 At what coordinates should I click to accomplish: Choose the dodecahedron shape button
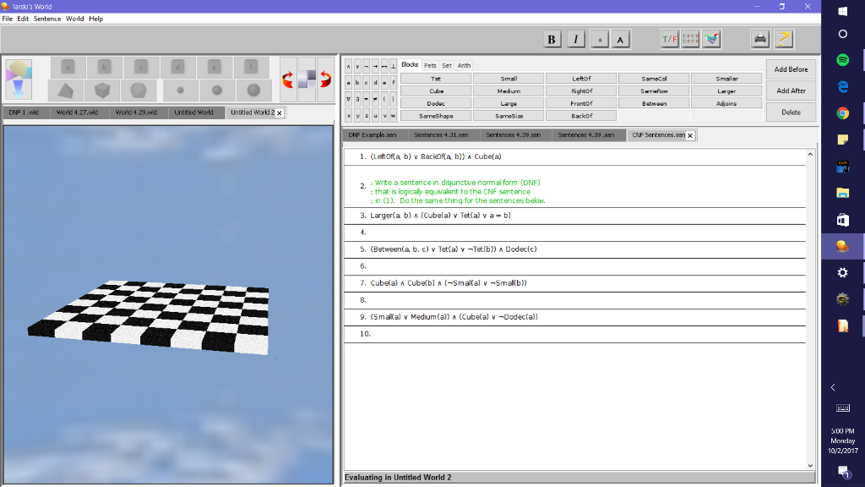[139, 90]
